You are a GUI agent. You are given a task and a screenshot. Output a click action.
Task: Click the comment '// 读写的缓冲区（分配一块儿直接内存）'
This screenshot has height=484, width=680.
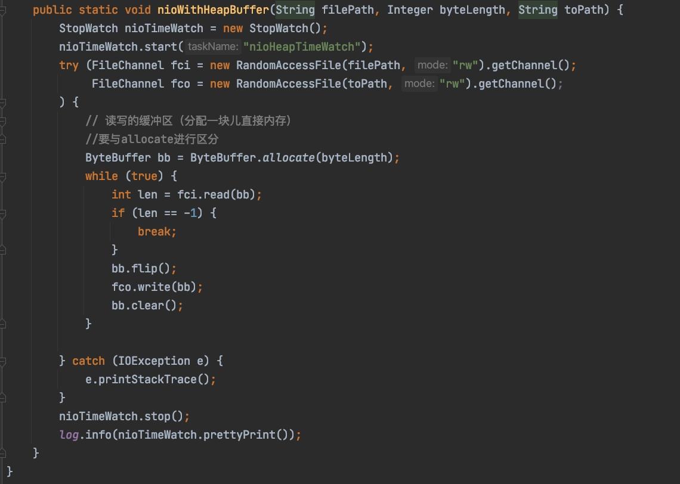[x=188, y=121]
